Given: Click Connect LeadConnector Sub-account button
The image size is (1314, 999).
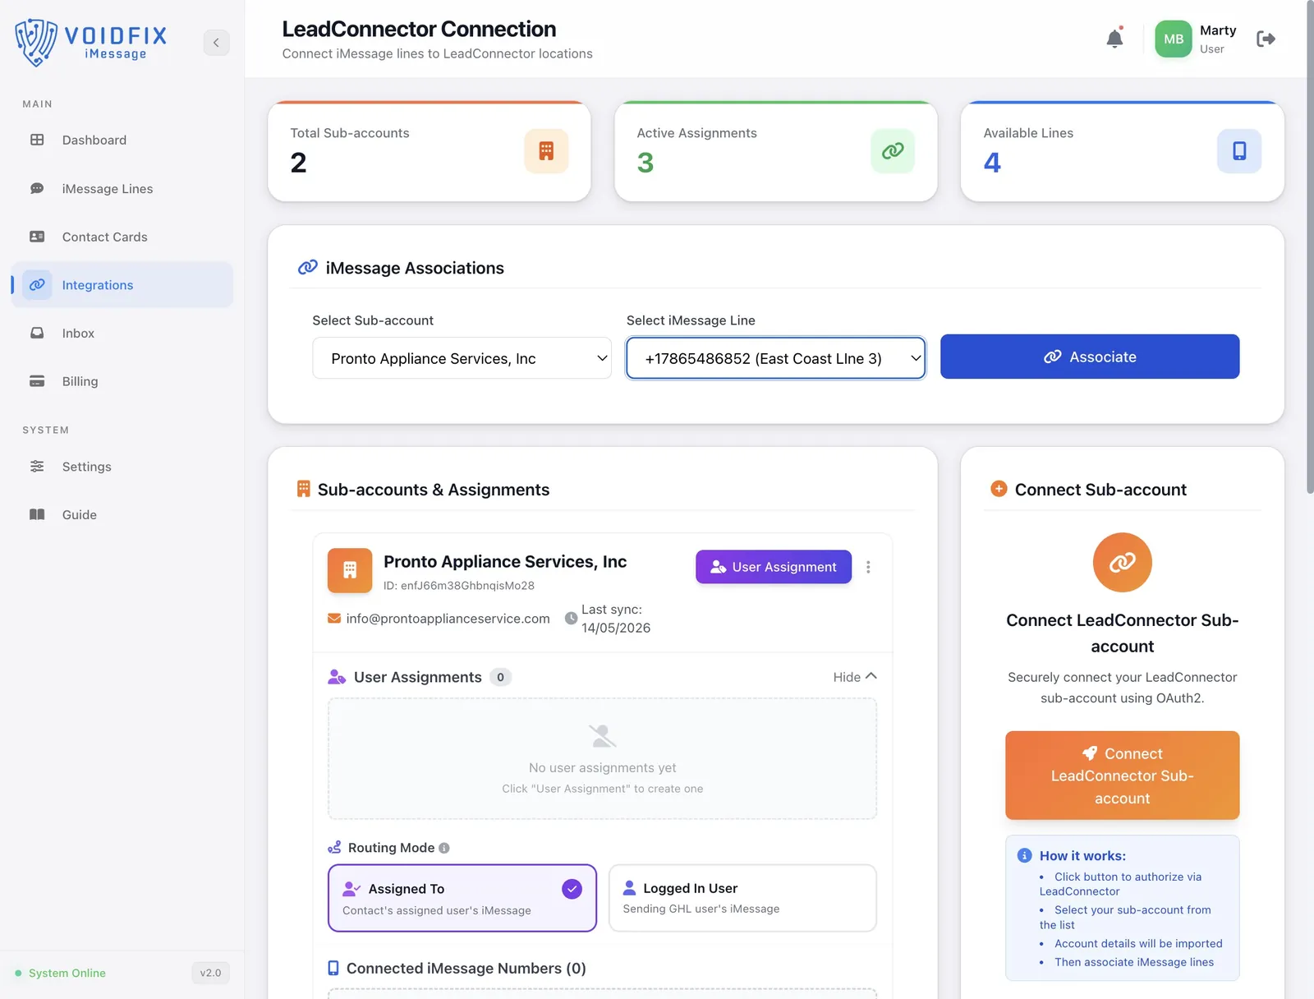Looking at the screenshot, I should click(1123, 776).
